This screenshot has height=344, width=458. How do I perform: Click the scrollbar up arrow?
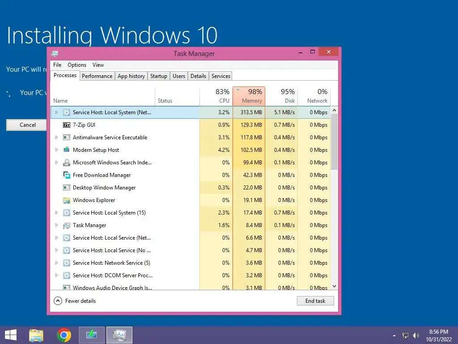click(335, 110)
